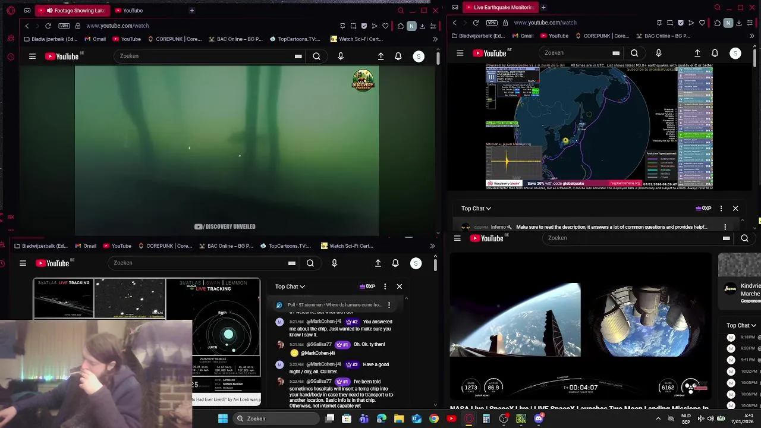Toggle the VPN badge in the Live Earthquake Monitoring window
761x428 pixels.
(x=492, y=23)
